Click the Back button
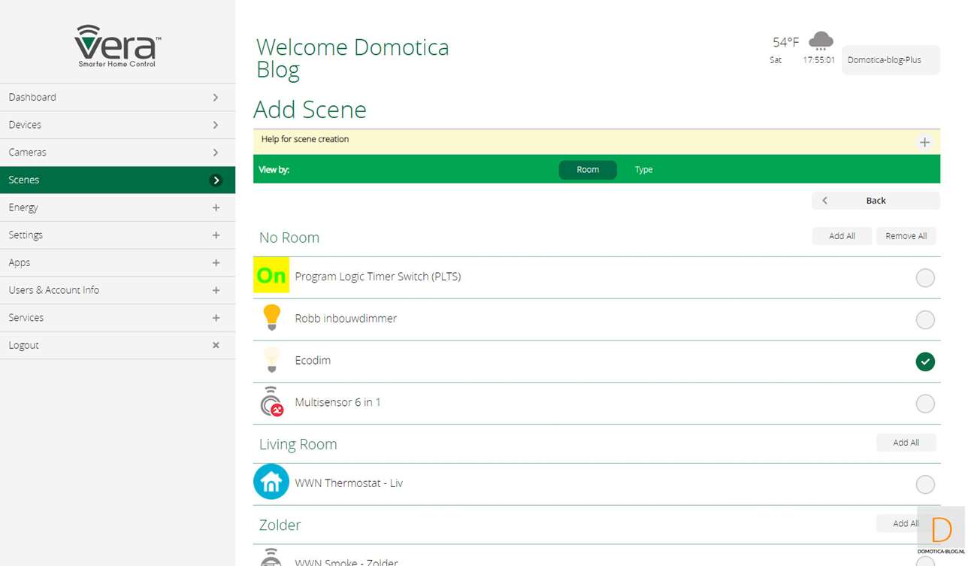 tap(876, 201)
